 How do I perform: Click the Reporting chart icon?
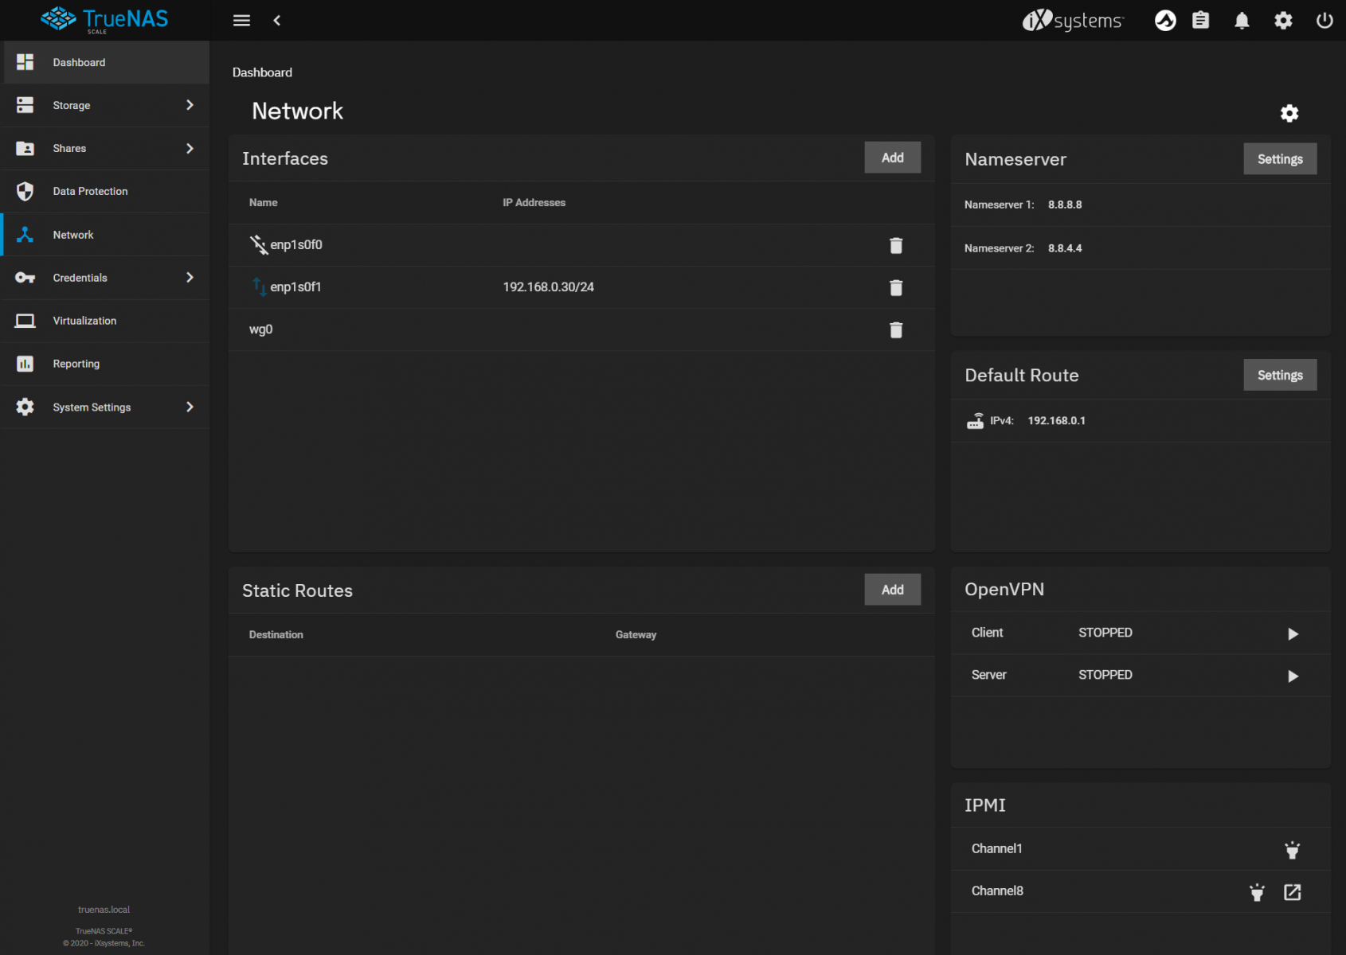point(25,364)
